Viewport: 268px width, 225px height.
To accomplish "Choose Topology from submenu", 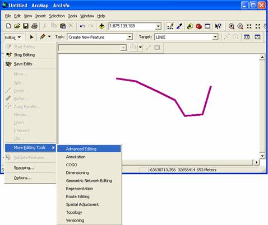I will click(89, 212).
